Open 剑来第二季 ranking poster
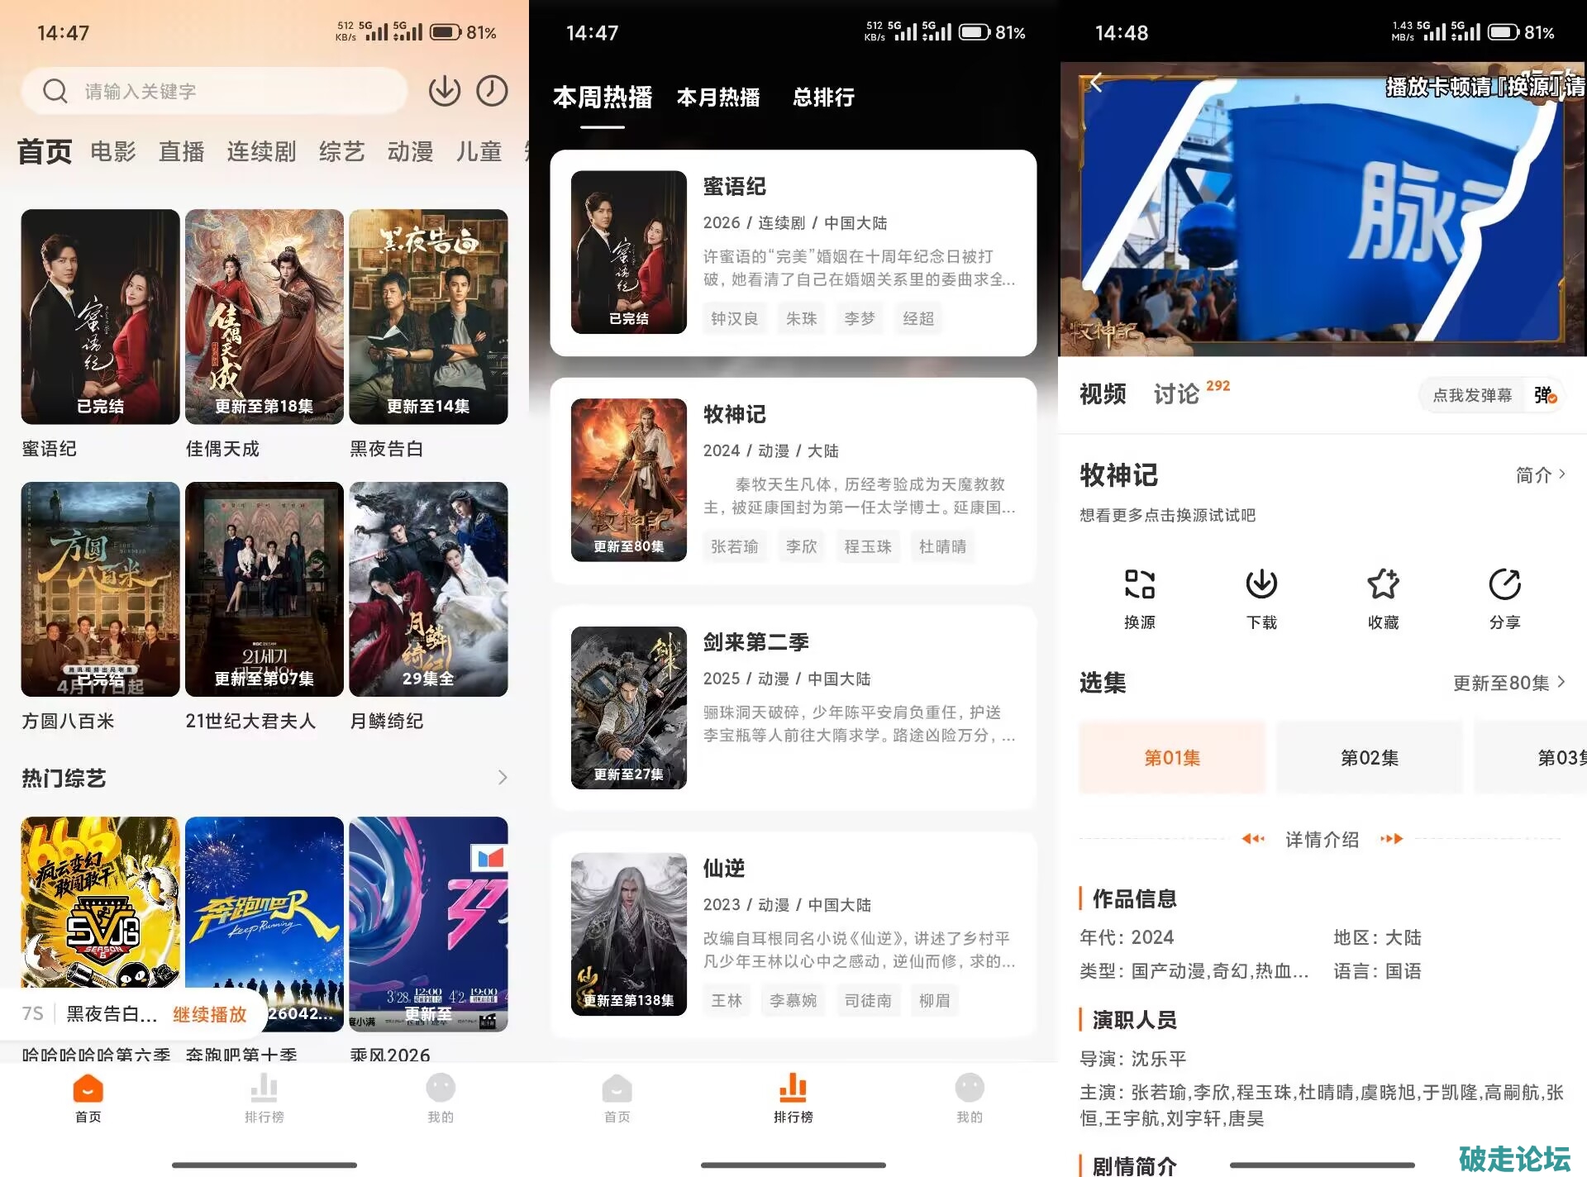The image size is (1587, 1177). pos(629,708)
